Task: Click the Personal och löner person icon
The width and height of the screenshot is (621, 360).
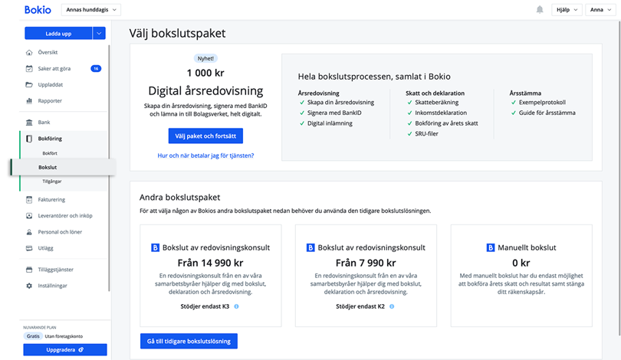Action: tap(29, 232)
